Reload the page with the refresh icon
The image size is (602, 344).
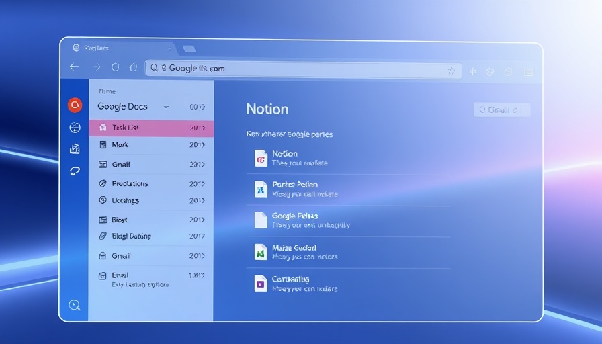pyautogui.click(x=115, y=67)
